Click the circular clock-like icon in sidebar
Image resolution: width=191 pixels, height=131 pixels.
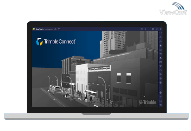[161, 83]
